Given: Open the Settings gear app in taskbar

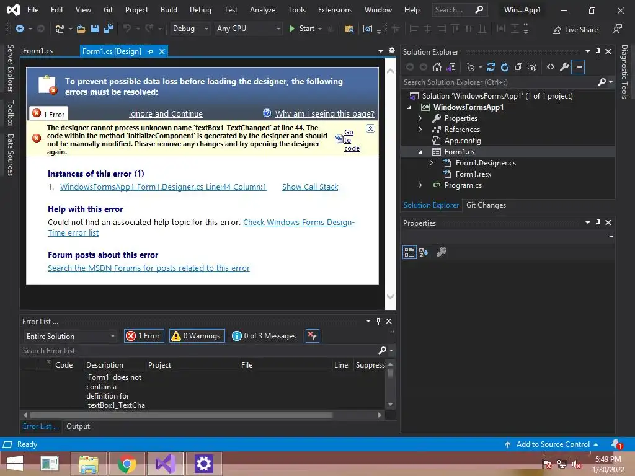Looking at the screenshot, I should pyautogui.click(x=203, y=464).
